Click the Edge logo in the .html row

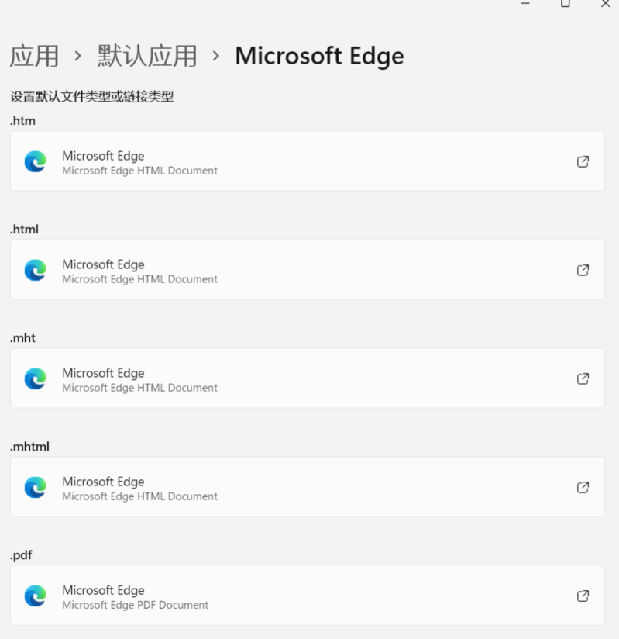coord(35,270)
